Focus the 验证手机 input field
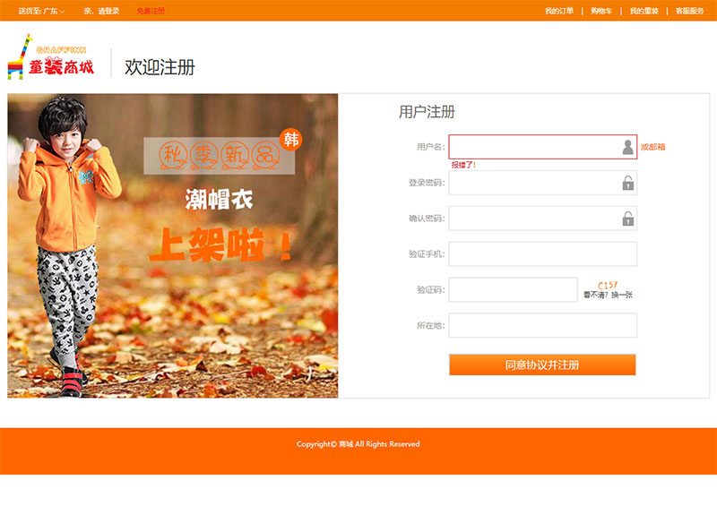 542,254
